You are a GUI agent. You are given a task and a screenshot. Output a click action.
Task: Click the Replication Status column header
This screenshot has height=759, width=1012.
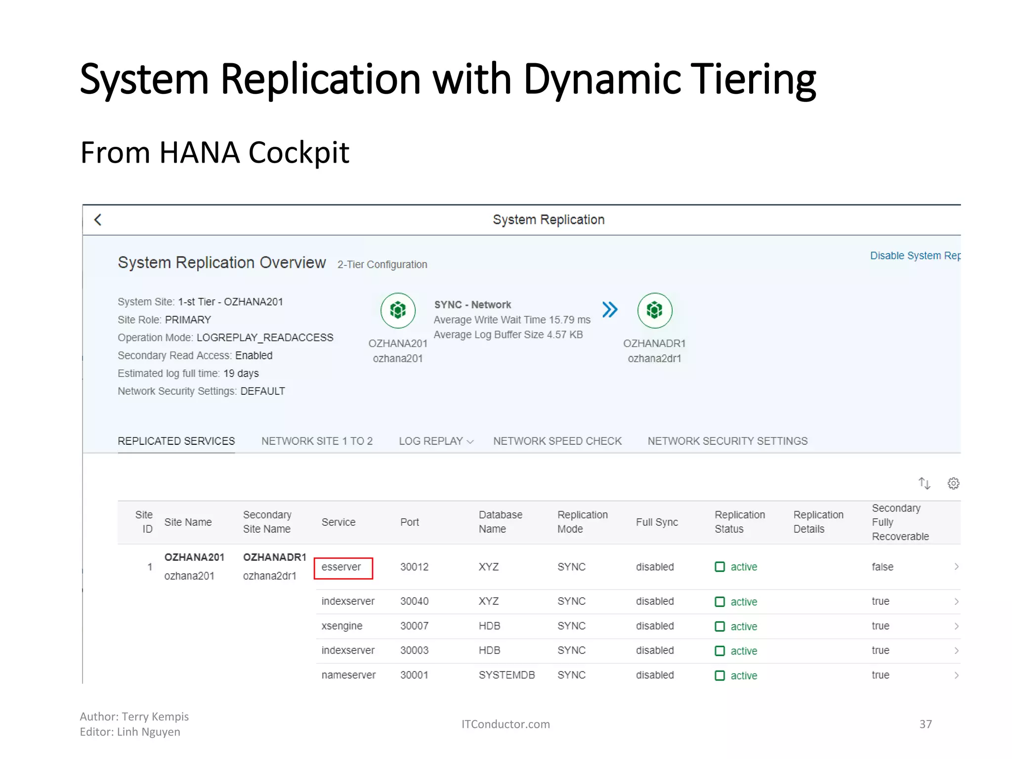(740, 522)
